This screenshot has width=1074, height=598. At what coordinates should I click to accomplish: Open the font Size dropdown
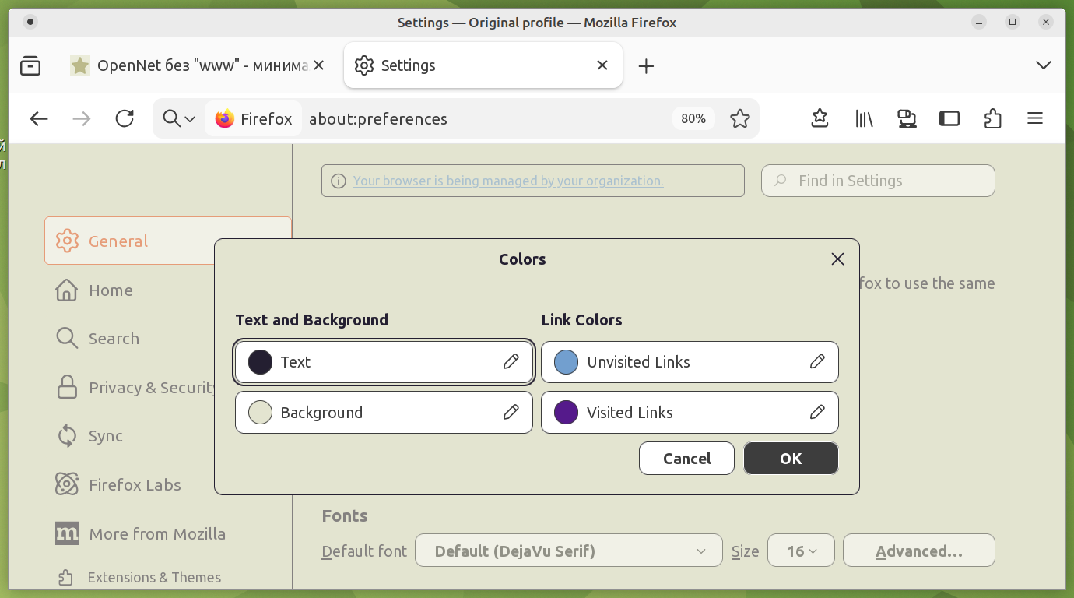tap(801, 551)
